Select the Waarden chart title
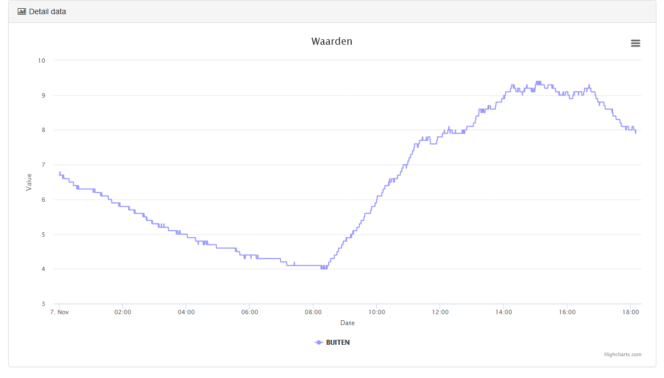 (331, 41)
